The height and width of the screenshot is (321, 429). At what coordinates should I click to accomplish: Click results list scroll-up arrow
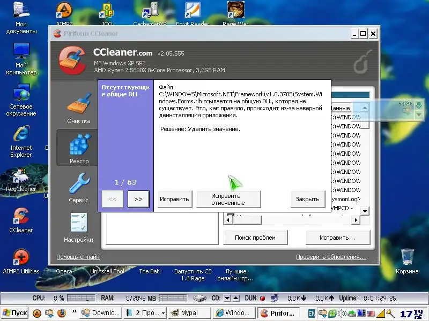coord(365,108)
